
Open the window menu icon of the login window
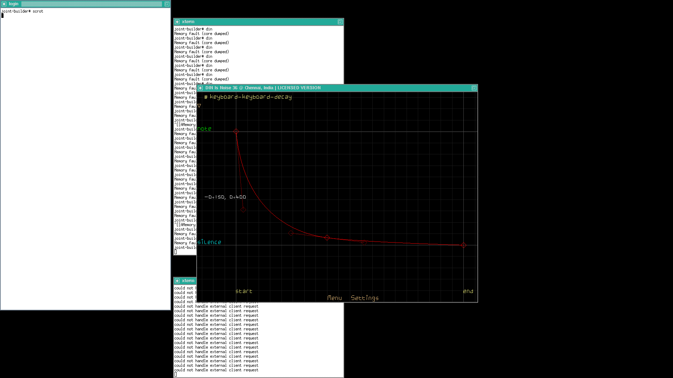click(x=4, y=4)
